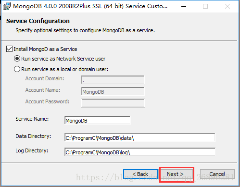Image resolution: width=240 pixels, height=187 pixels.
Task: Click the Data Directory path field
Action: click(140, 137)
